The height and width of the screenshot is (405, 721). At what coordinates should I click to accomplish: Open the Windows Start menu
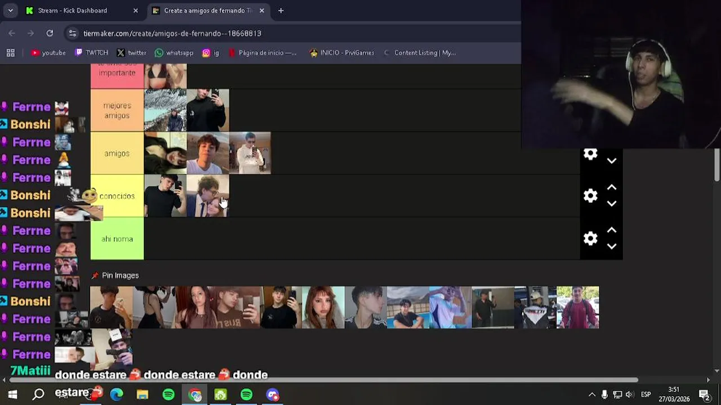[x=12, y=394]
